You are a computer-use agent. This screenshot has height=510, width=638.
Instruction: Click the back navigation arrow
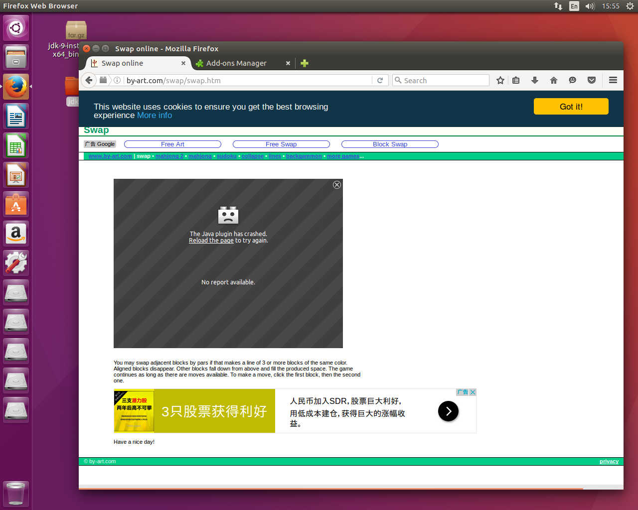click(89, 80)
